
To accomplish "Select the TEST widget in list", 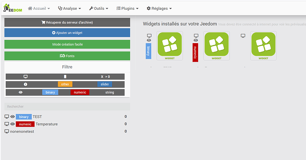I will (37, 116).
